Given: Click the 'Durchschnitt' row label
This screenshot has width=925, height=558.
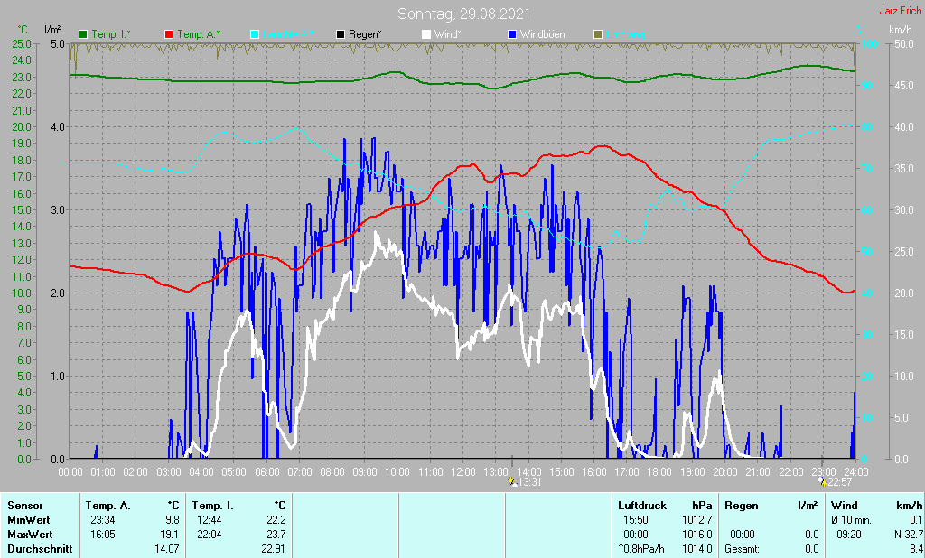Looking at the screenshot, I should coord(40,549).
